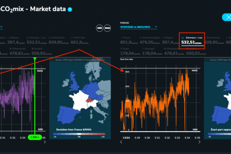
Task: Close the panel with the blue X button
Action: (226, 17)
